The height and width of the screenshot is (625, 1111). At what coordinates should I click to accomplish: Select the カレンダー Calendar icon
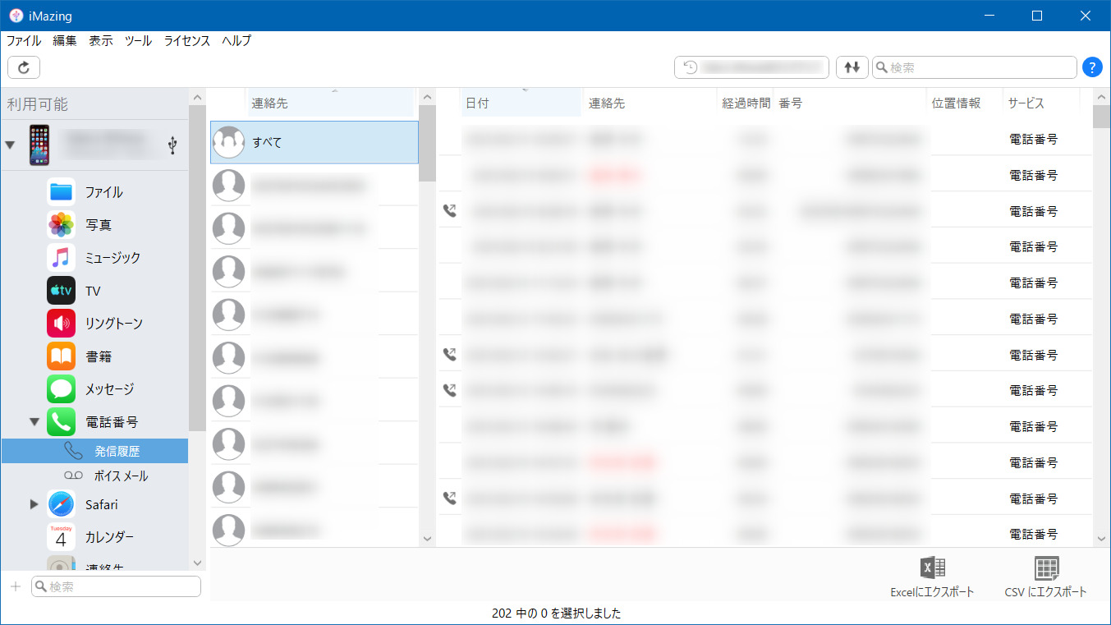(62, 537)
